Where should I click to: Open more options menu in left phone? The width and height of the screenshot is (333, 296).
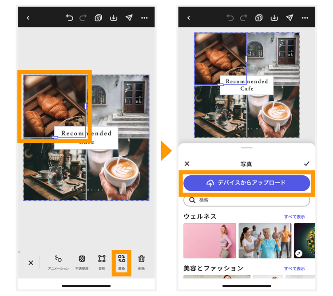point(144,18)
